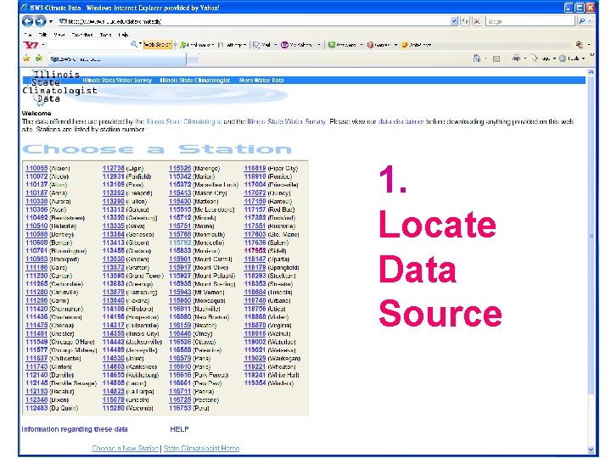Image resolution: width=611 pixels, height=458 pixels.
Task: Open station 118179 (Springfield)
Action: [255, 267]
